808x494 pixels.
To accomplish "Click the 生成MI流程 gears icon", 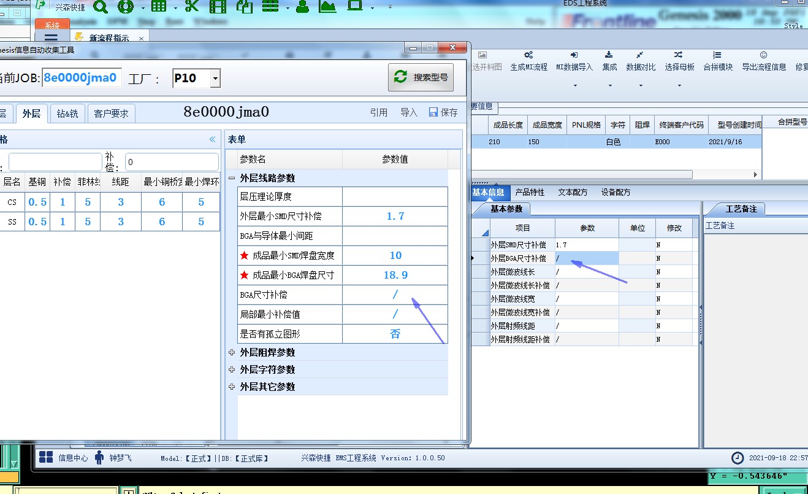I will [528, 55].
